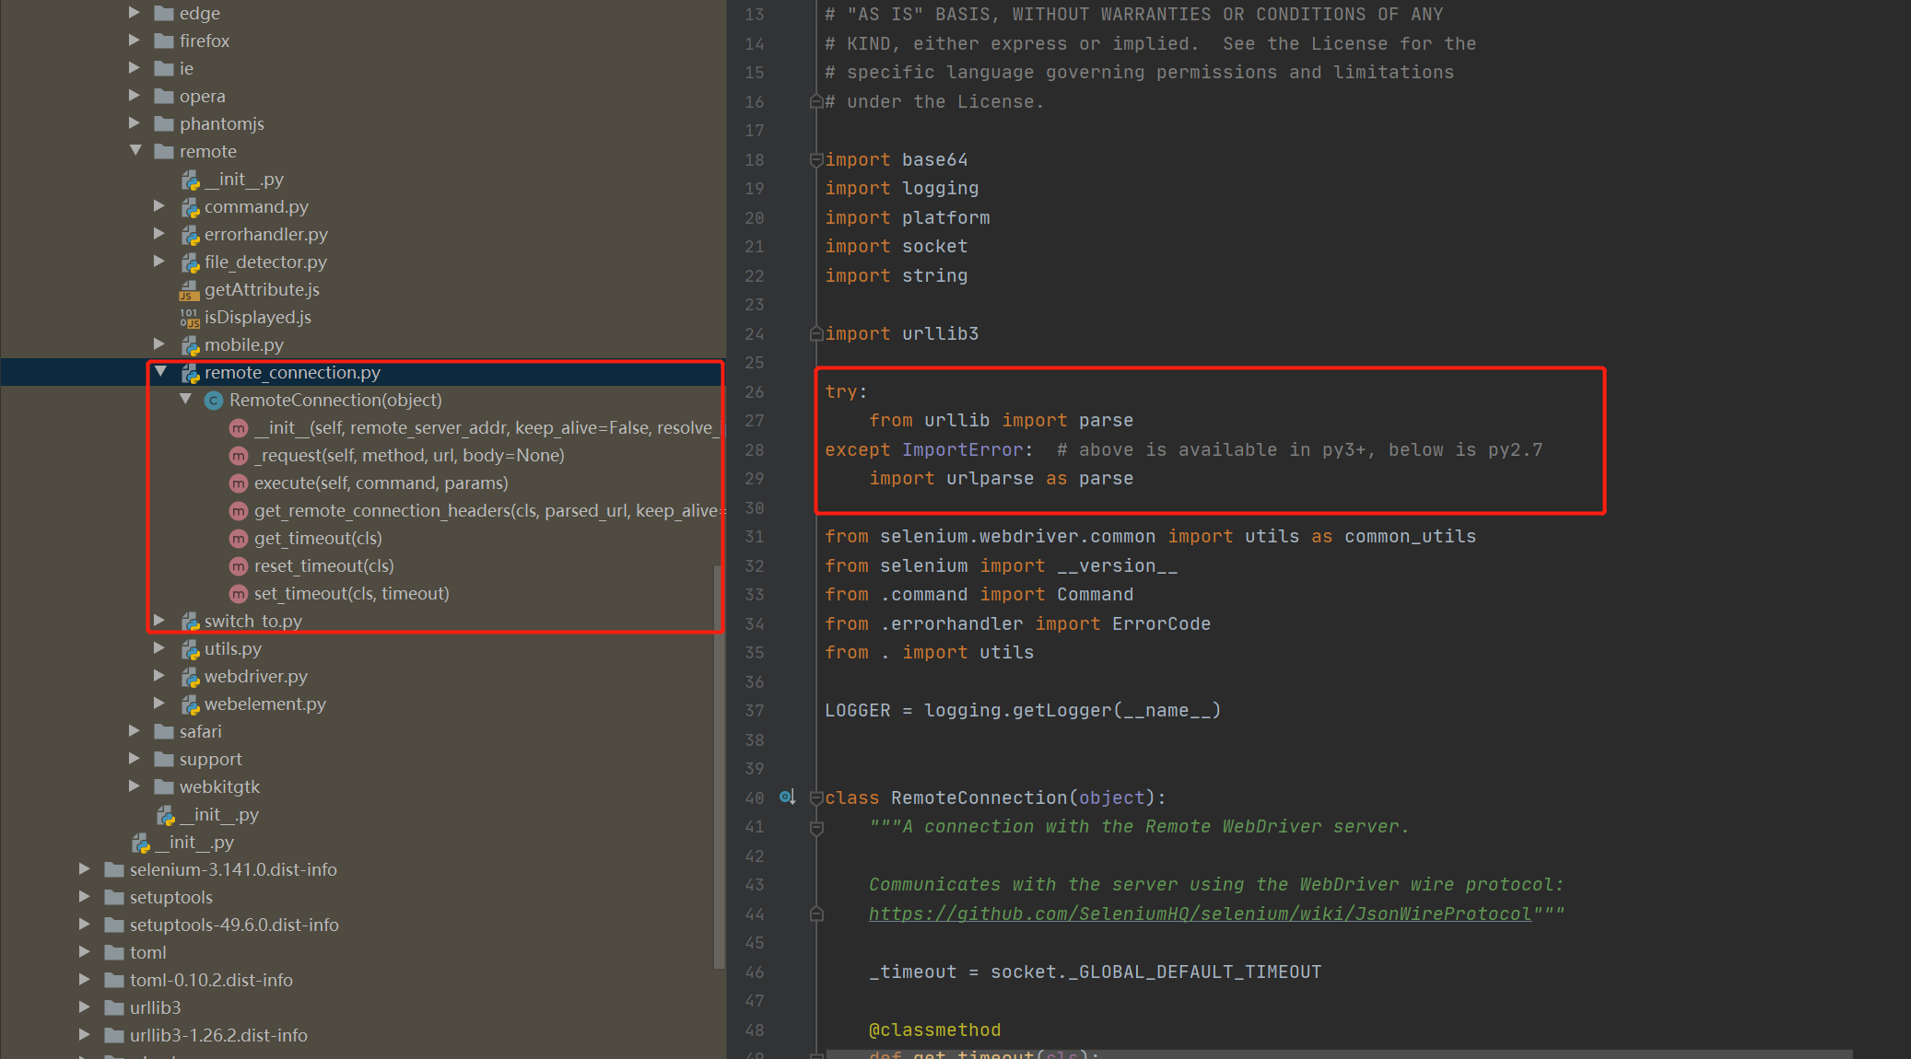1911x1059 pixels.
Task: Collapse the remote folder
Action: point(135,151)
